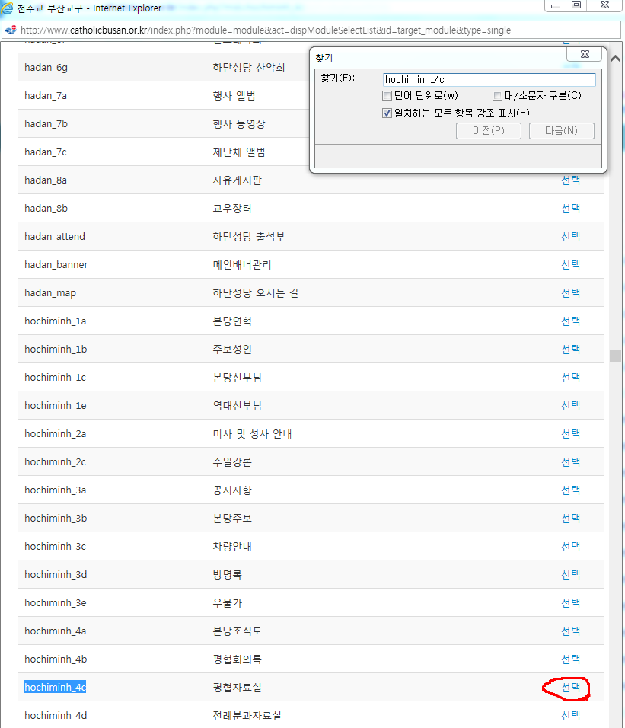Click the highlighted hochiminh_4c text

click(x=55, y=688)
